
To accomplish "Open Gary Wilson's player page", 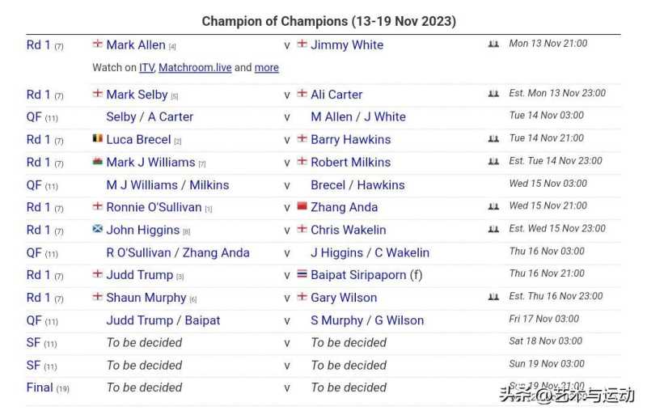I will [344, 298].
